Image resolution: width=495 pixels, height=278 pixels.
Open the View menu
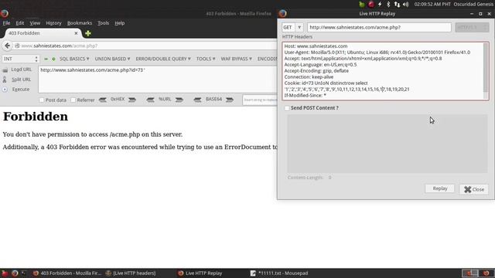click(x=35, y=23)
